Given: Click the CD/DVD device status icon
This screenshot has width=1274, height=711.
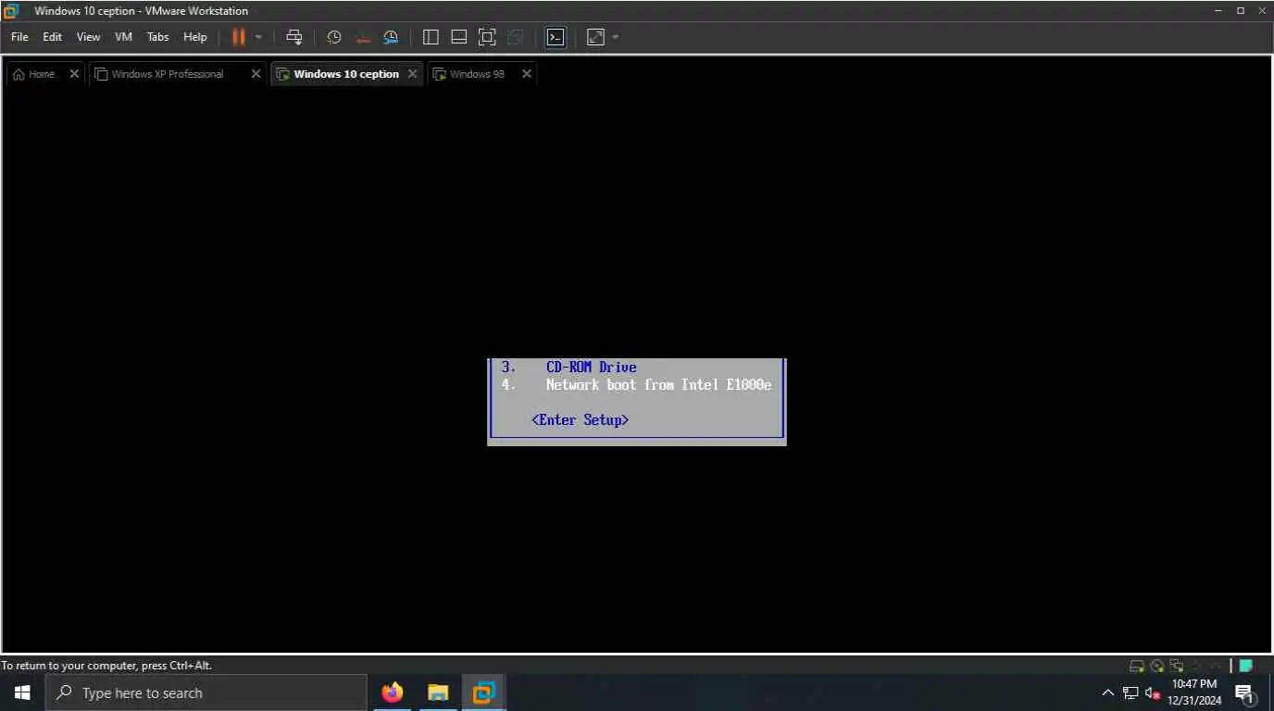Looking at the screenshot, I should (x=1157, y=666).
